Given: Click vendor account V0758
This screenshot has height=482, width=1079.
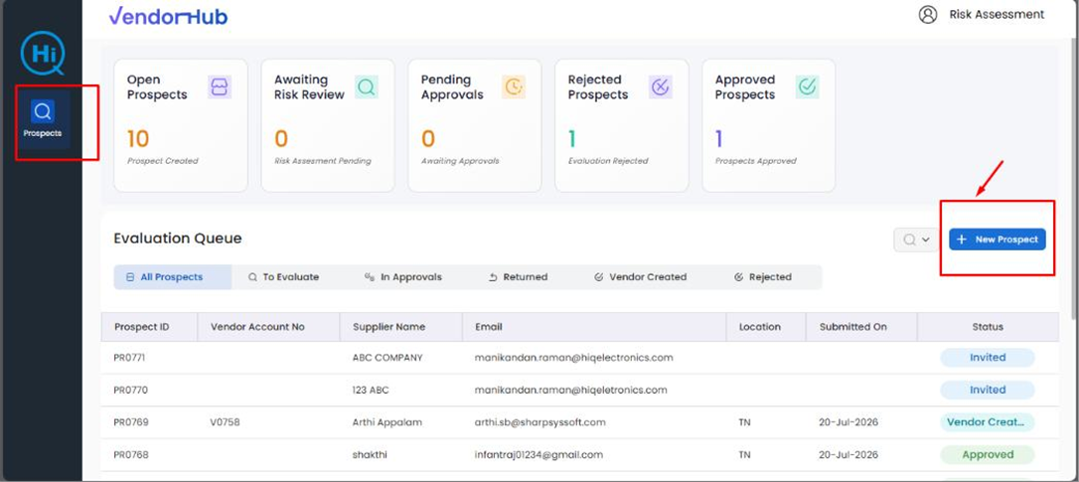Looking at the screenshot, I should [x=225, y=422].
